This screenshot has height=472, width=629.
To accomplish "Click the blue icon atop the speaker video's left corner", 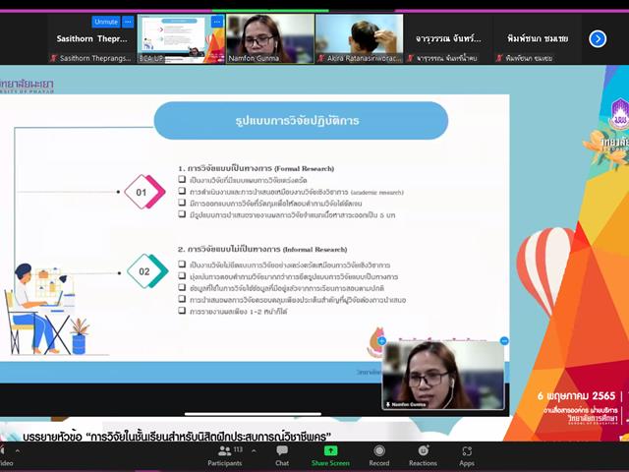I will point(382,341).
